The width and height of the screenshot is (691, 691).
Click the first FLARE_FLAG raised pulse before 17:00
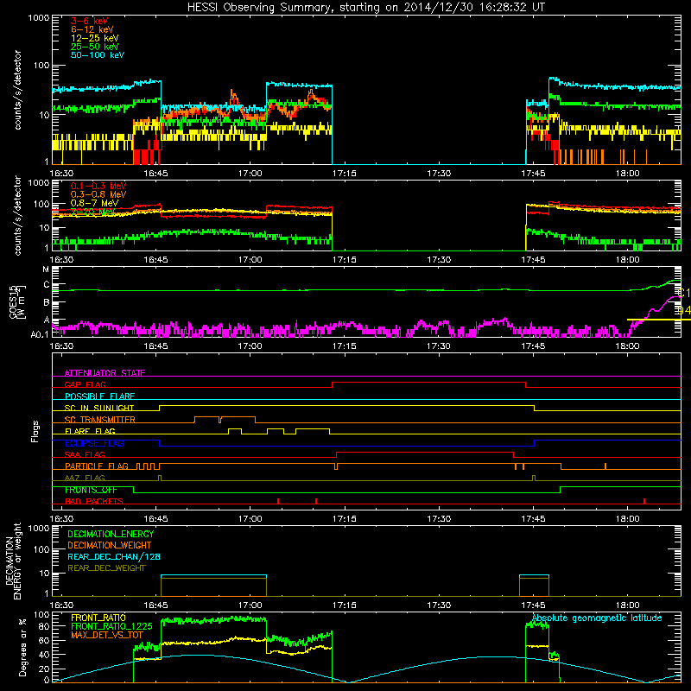pos(235,431)
